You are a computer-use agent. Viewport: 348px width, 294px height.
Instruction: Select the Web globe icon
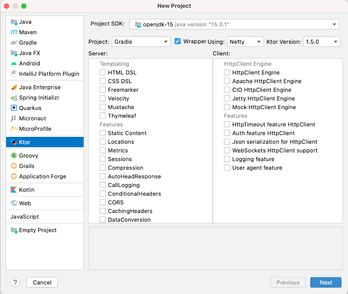point(14,203)
